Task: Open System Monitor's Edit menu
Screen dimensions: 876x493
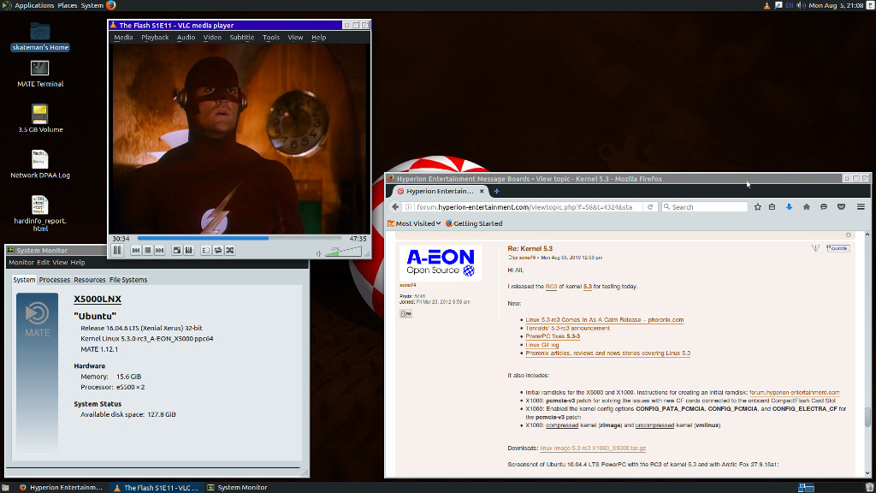Action: (x=43, y=263)
